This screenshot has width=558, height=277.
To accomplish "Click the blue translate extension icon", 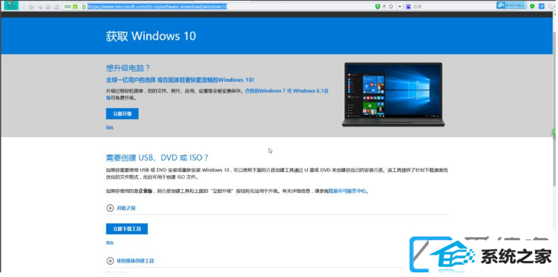I will click(541, 6).
